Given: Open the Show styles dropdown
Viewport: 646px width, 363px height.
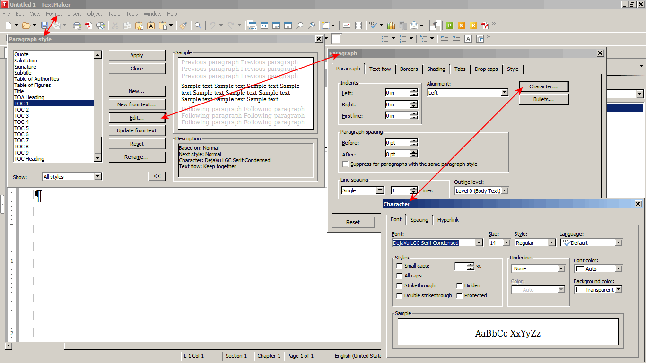Looking at the screenshot, I should [x=97, y=177].
